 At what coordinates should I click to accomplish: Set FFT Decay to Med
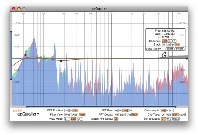(129, 115)
